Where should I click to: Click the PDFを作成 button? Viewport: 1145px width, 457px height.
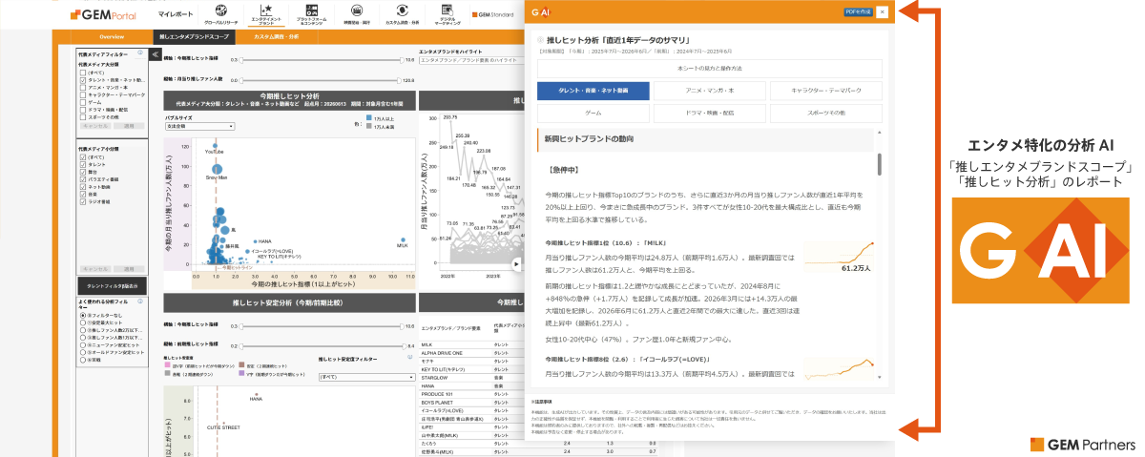(859, 12)
